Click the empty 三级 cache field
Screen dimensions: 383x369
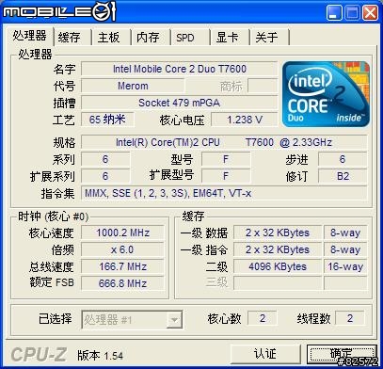pos(278,283)
